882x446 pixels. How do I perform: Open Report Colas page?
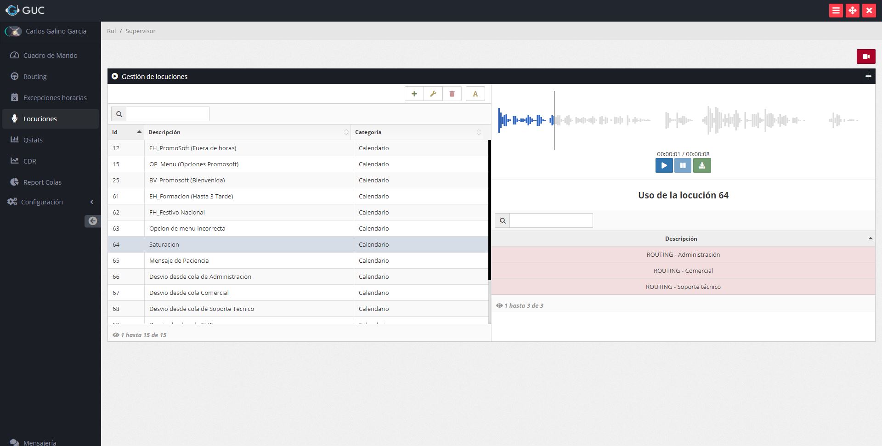(50, 182)
